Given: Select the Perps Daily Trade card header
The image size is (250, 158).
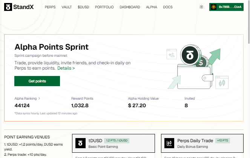Looking at the screenshot, I should (x=202, y=143).
